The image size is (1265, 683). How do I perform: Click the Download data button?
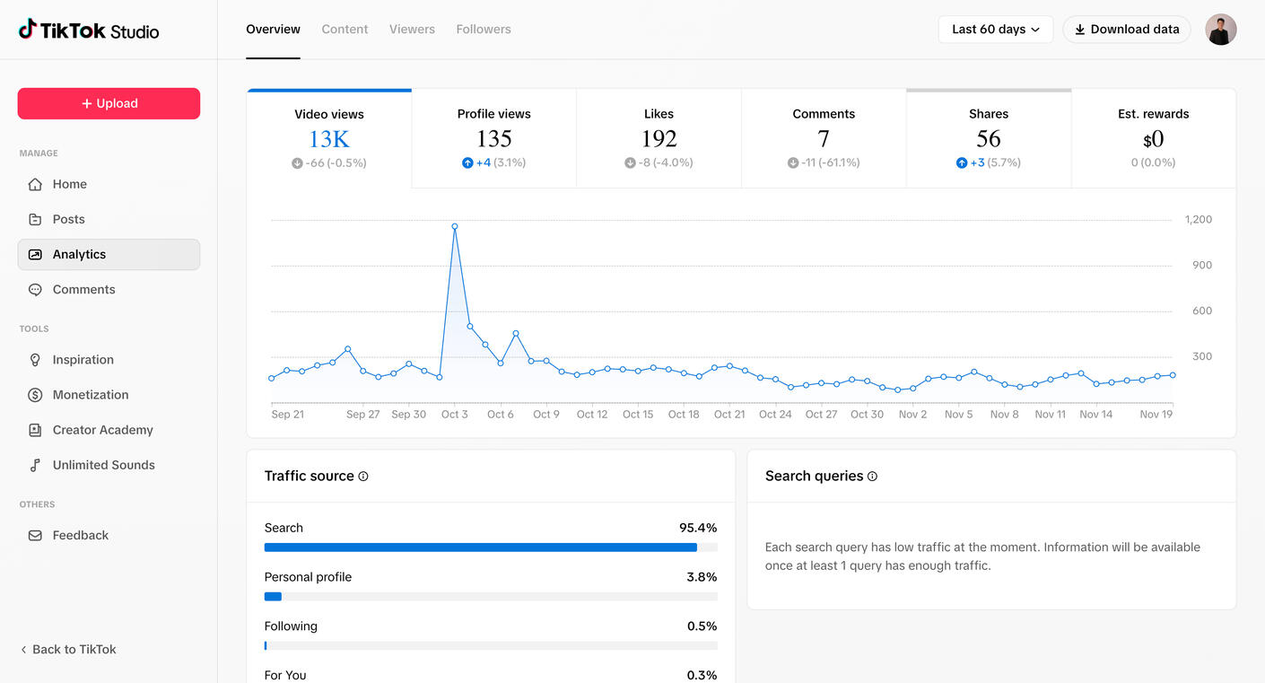tap(1126, 30)
